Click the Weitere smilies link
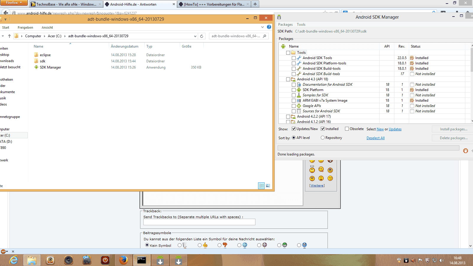Screen dimensions: 473x266 [x=317, y=186]
